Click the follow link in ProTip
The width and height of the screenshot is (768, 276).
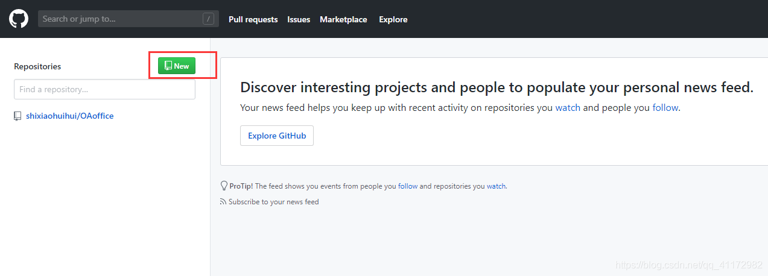tap(408, 186)
